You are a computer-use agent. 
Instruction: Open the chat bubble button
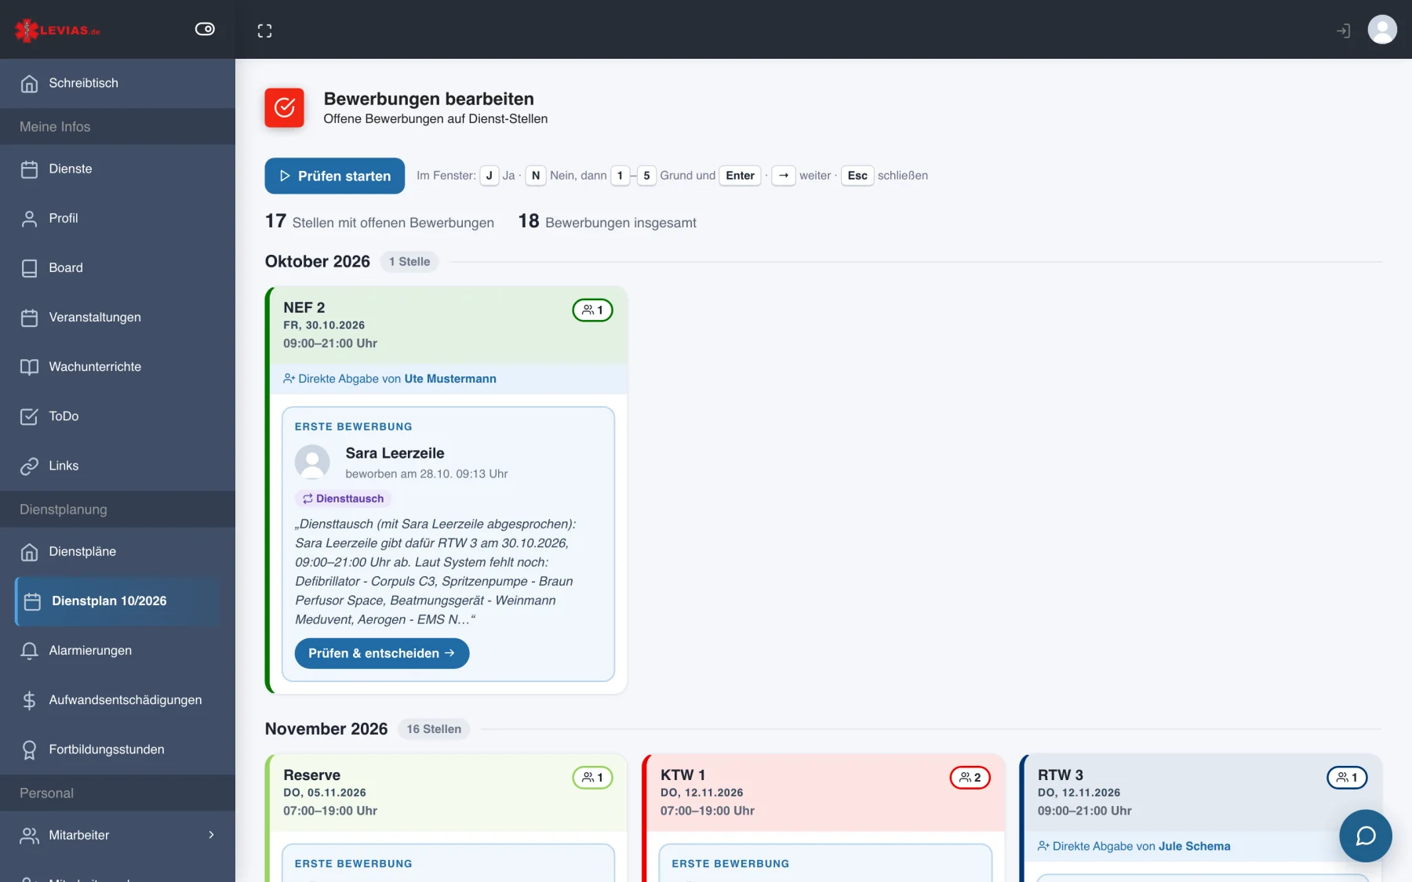[x=1366, y=836]
